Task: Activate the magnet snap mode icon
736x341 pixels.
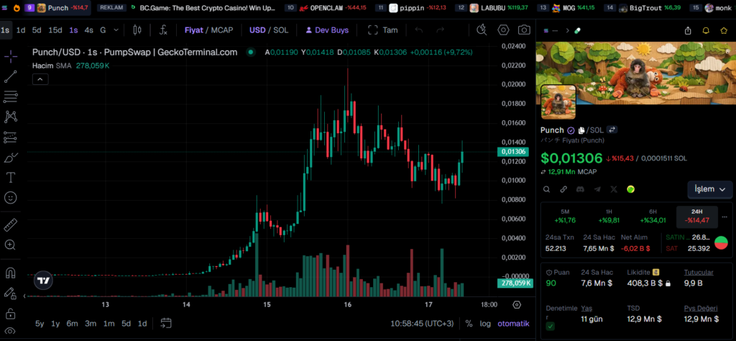Action: (x=11, y=273)
